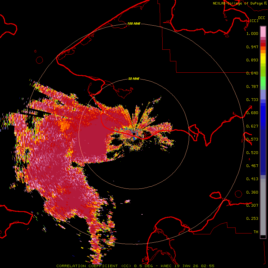Click the DCC label above the scale

tap(261, 18)
